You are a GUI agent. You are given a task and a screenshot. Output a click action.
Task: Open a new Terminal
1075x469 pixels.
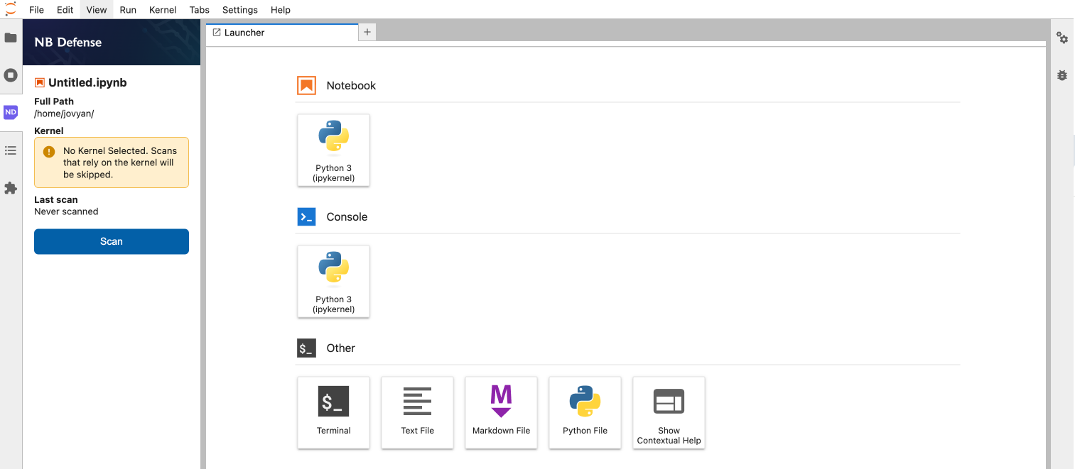tap(333, 412)
